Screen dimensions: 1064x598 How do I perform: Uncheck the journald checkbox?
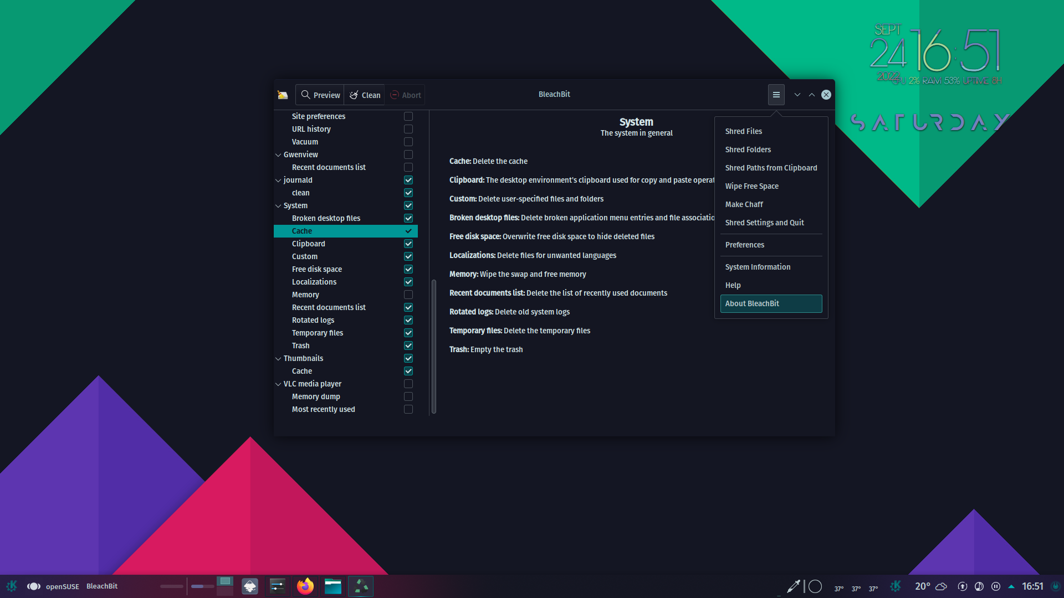point(408,180)
